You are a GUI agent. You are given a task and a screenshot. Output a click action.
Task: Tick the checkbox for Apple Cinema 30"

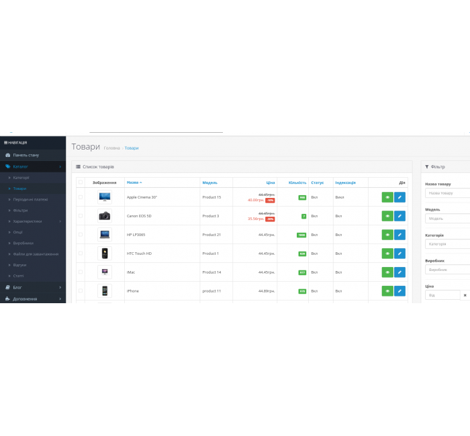pos(81,197)
